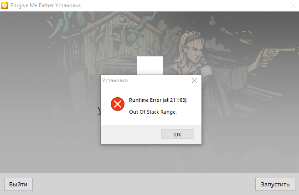The image size is (299, 195).
Task: Click the red error cross icon
Action: 118,104
